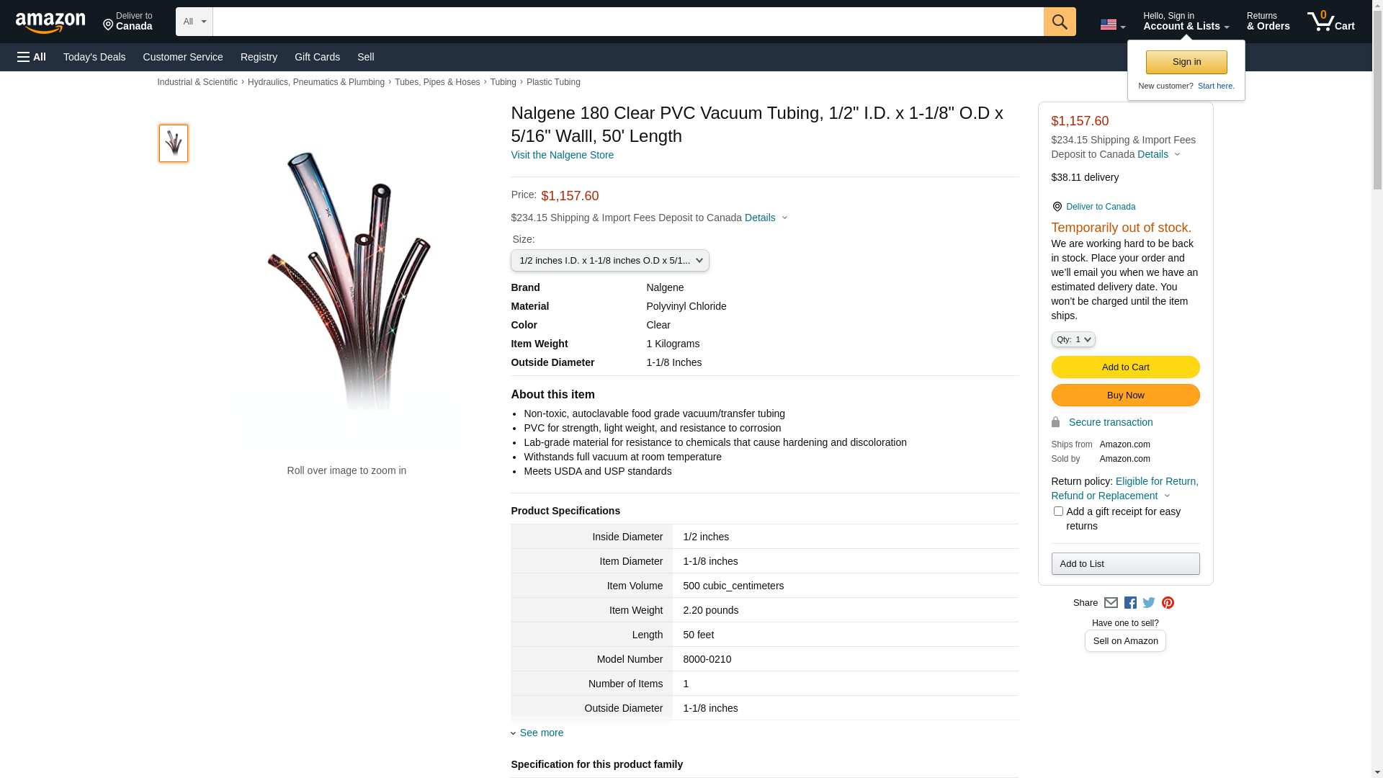Visit the Nalgene Store link

tap(562, 155)
